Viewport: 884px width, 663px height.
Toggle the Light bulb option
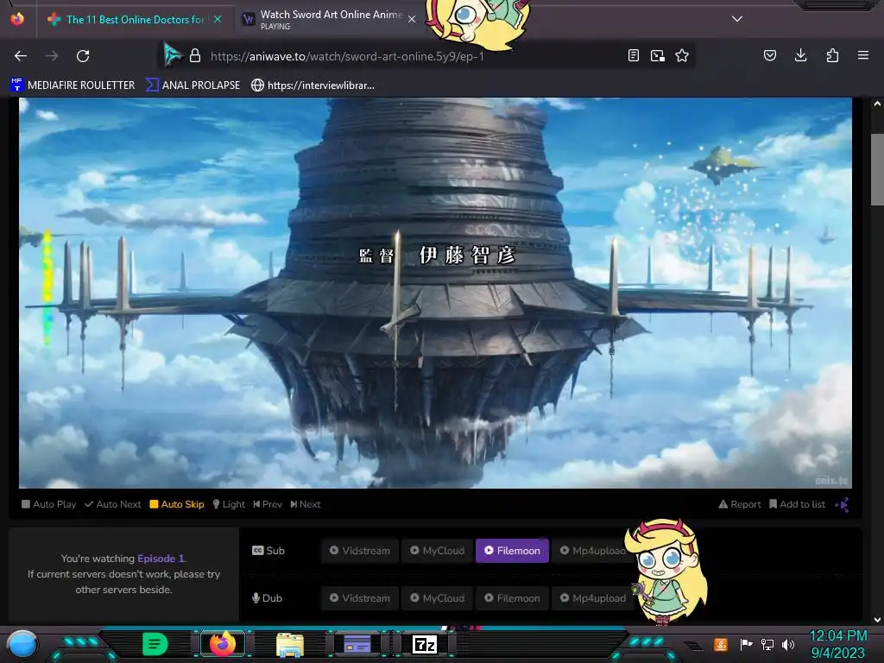coord(228,504)
